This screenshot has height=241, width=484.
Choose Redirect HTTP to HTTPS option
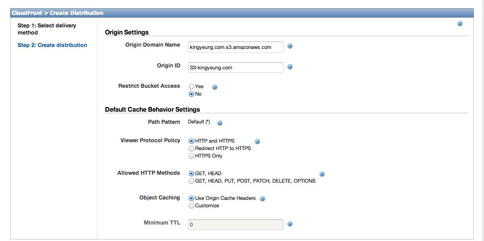click(191, 149)
